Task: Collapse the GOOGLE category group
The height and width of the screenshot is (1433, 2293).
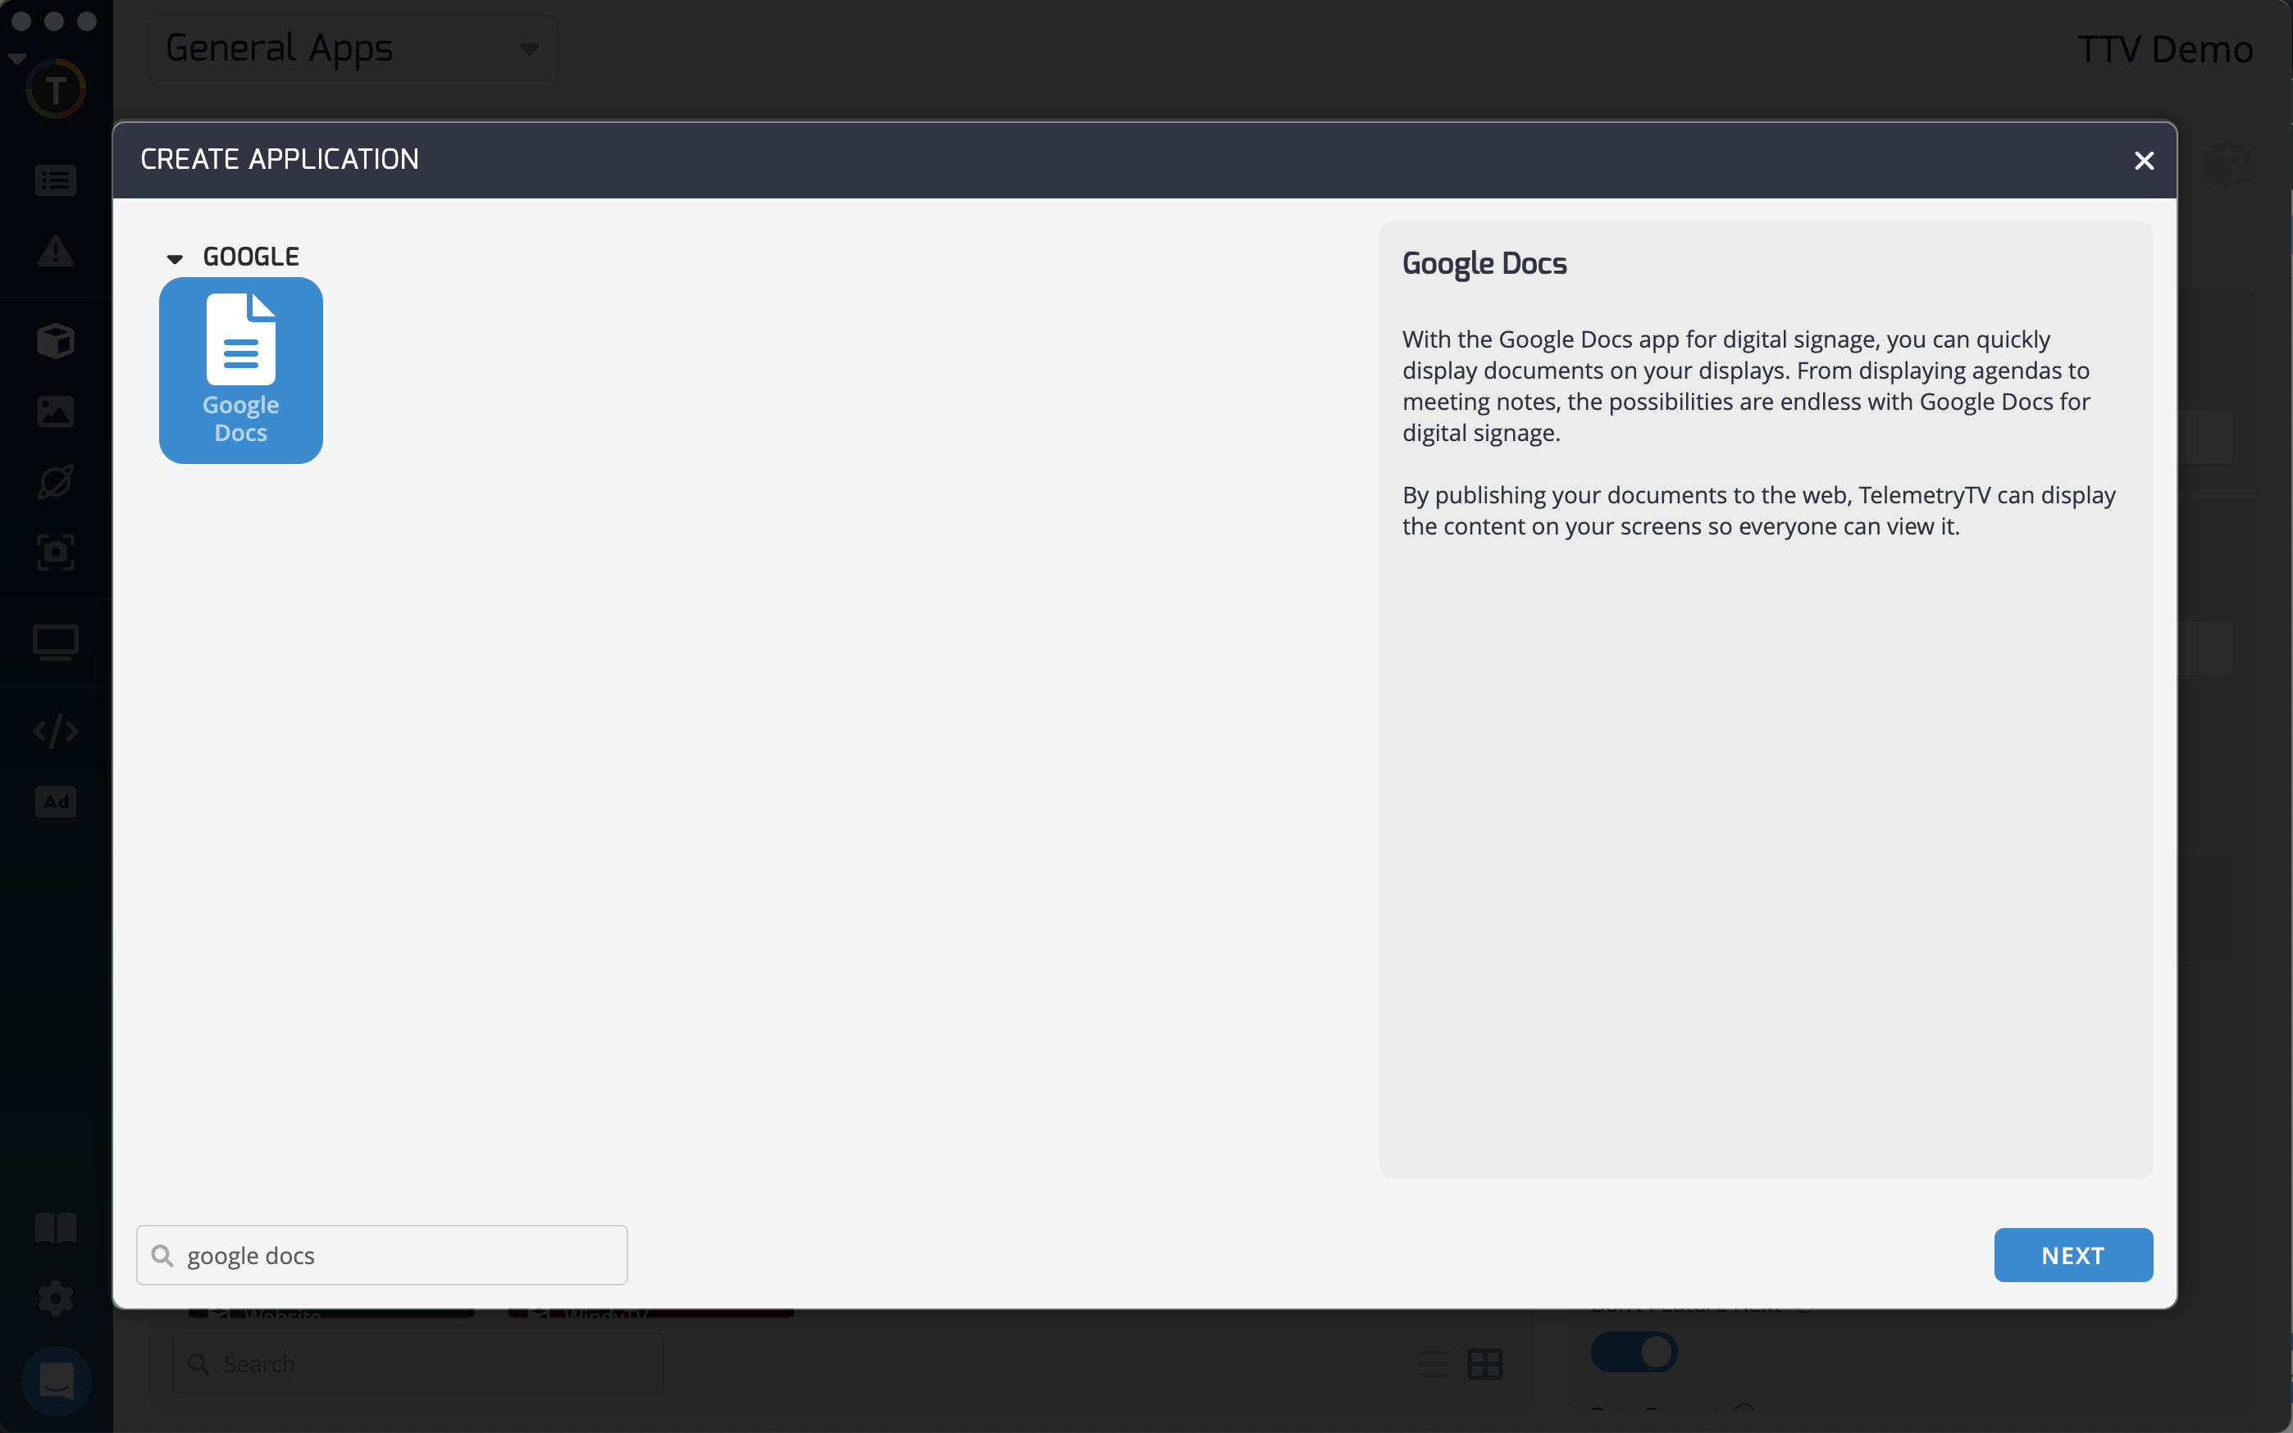Action: pos(175,257)
